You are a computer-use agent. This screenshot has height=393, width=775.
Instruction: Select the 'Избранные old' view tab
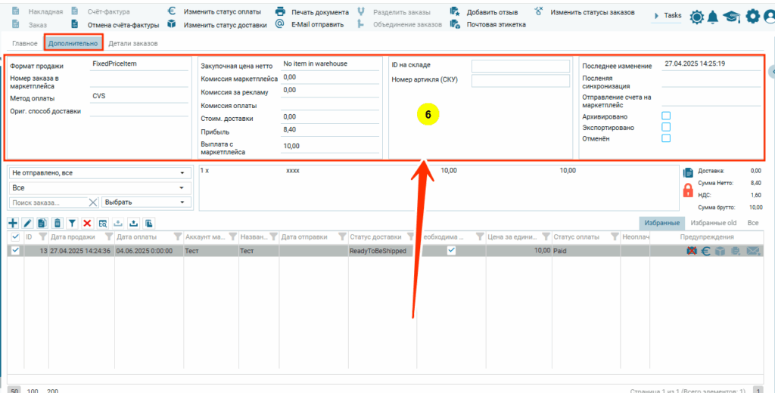(713, 223)
